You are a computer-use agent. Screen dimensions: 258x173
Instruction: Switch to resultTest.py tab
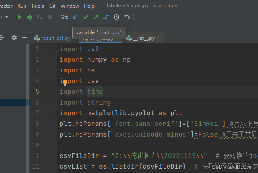(x=52, y=38)
